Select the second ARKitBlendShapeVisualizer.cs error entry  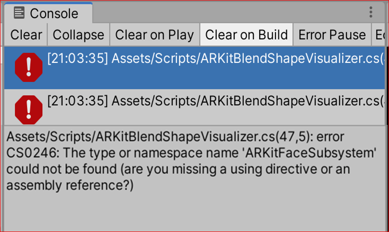click(x=216, y=109)
